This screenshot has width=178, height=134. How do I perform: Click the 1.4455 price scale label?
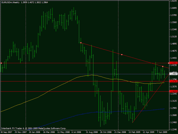(173, 58)
